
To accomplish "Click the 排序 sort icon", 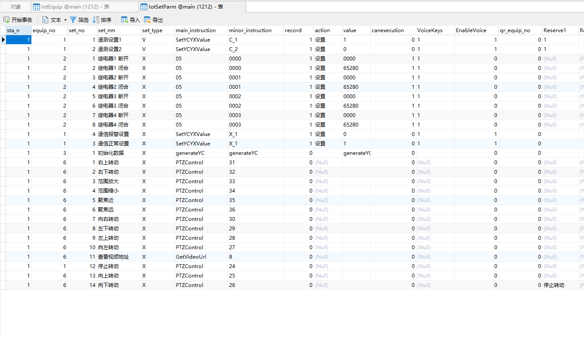I will point(96,20).
